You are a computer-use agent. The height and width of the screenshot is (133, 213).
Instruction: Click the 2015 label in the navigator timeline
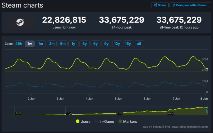[x=120, y=113]
